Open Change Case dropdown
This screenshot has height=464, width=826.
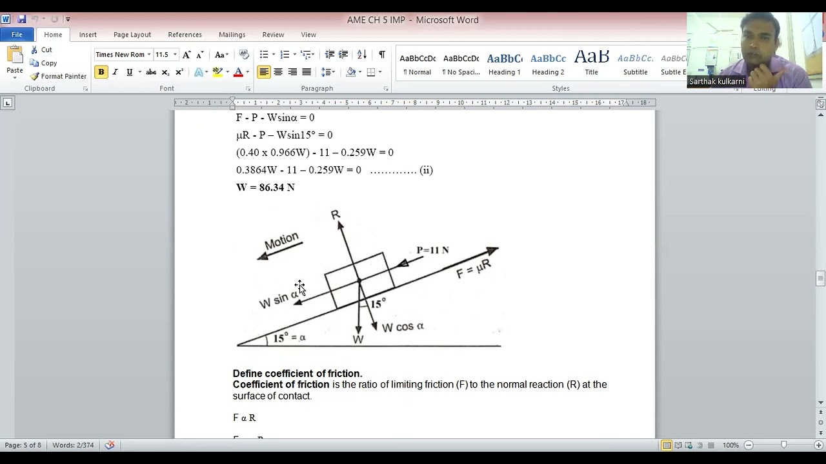pos(221,55)
